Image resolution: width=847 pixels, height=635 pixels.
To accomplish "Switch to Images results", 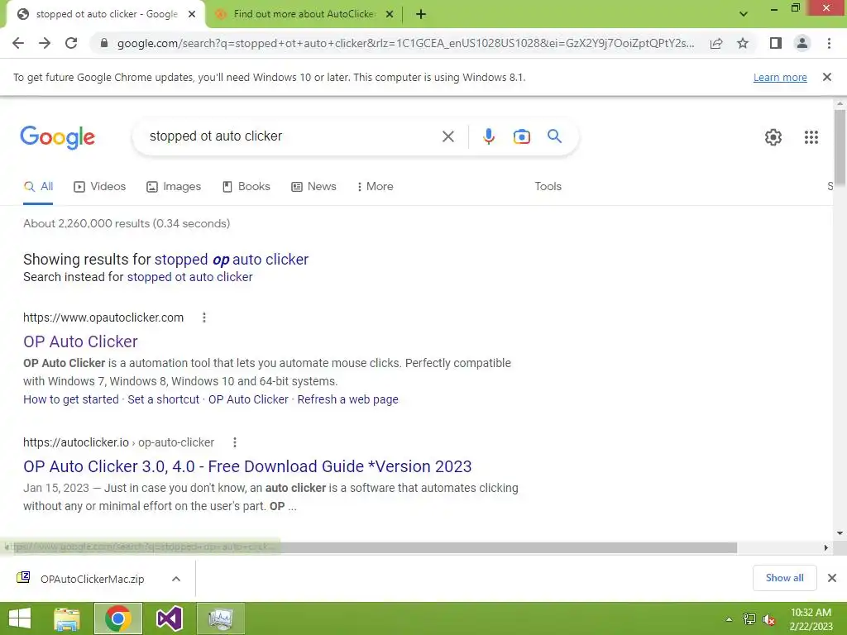I will [x=174, y=187].
